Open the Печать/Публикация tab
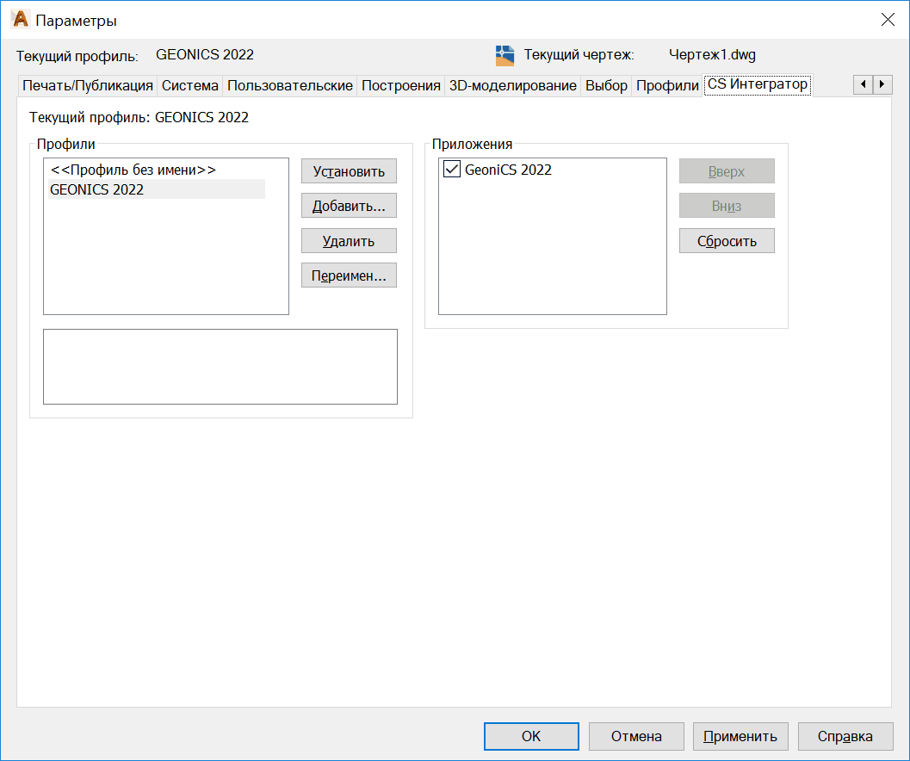 point(88,85)
